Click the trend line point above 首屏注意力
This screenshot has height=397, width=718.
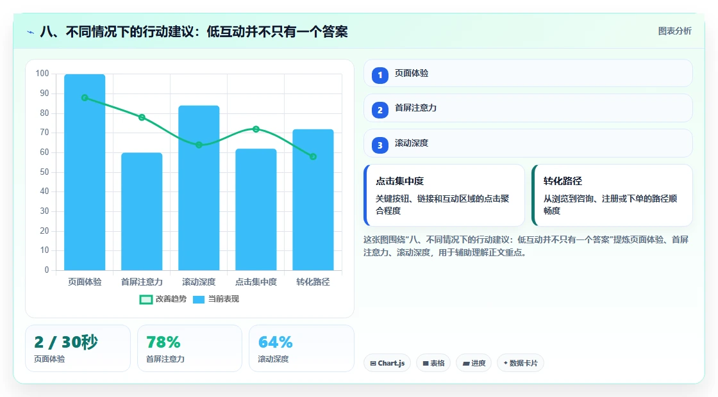pos(142,118)
